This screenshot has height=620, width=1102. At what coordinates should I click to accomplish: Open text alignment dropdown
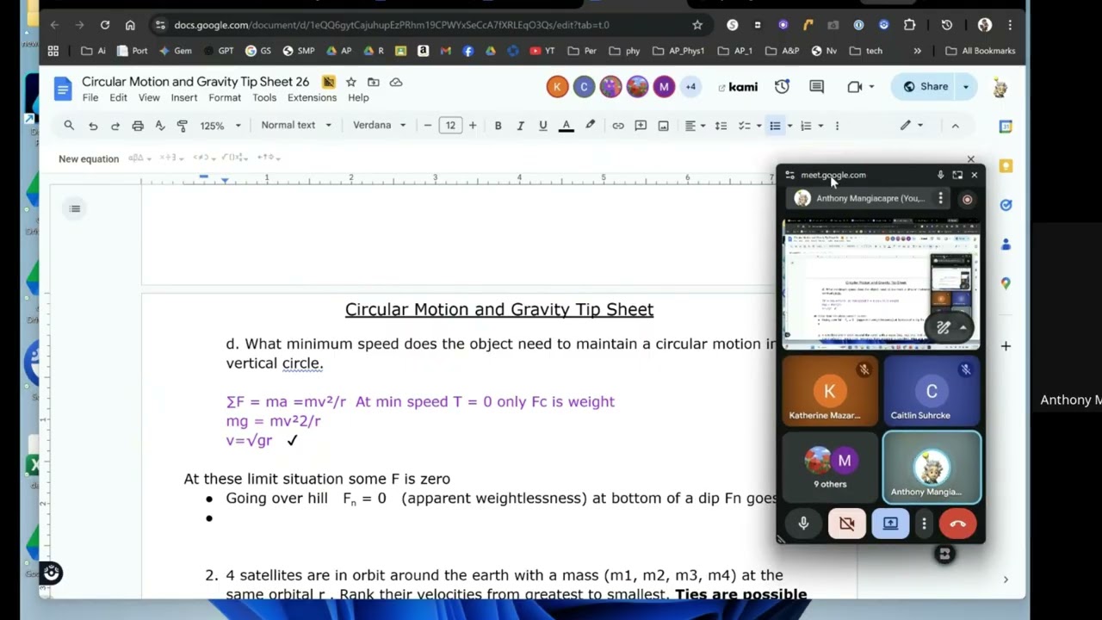pyautogui.click(x=694, y=126)
